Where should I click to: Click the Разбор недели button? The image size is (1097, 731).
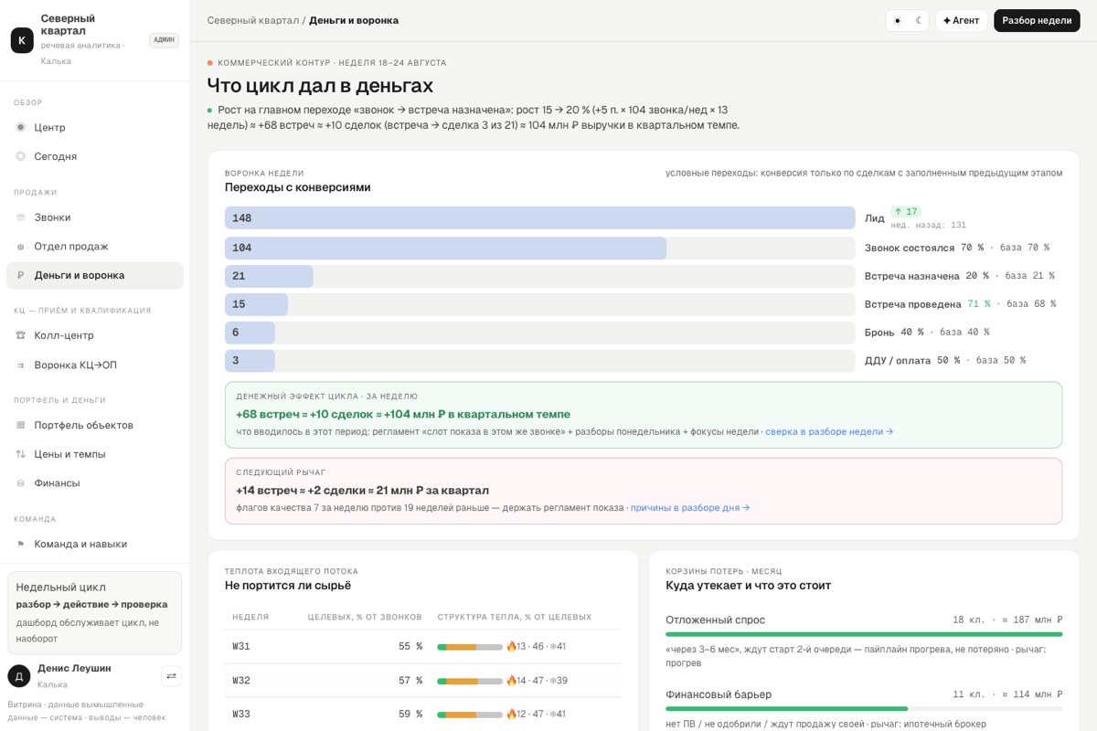1037,20
